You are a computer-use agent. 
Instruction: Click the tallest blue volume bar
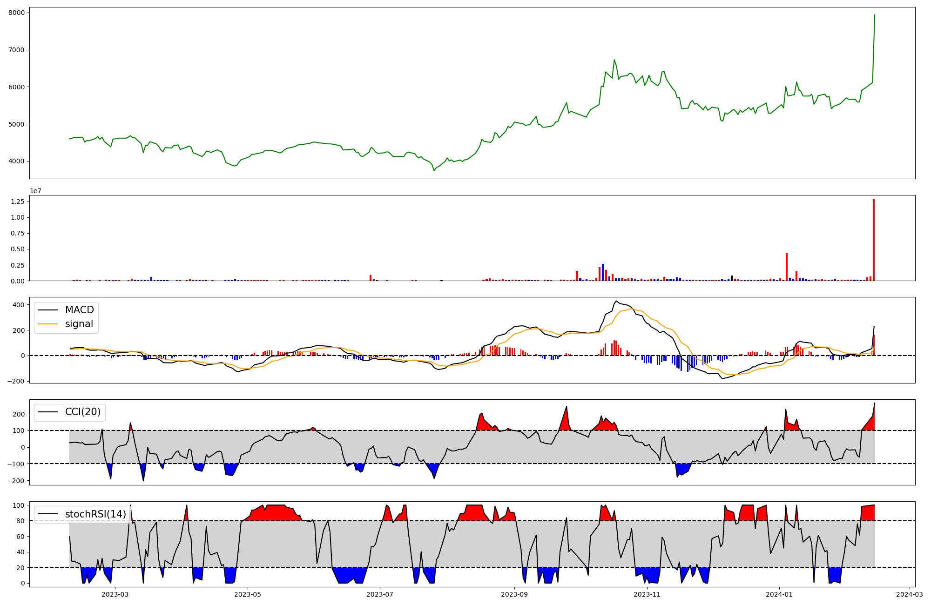(603, 273)
